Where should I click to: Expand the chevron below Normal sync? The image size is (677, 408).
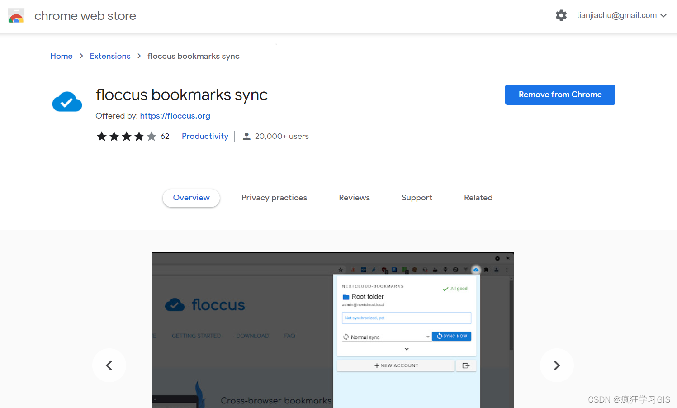(x=407, y=349)
